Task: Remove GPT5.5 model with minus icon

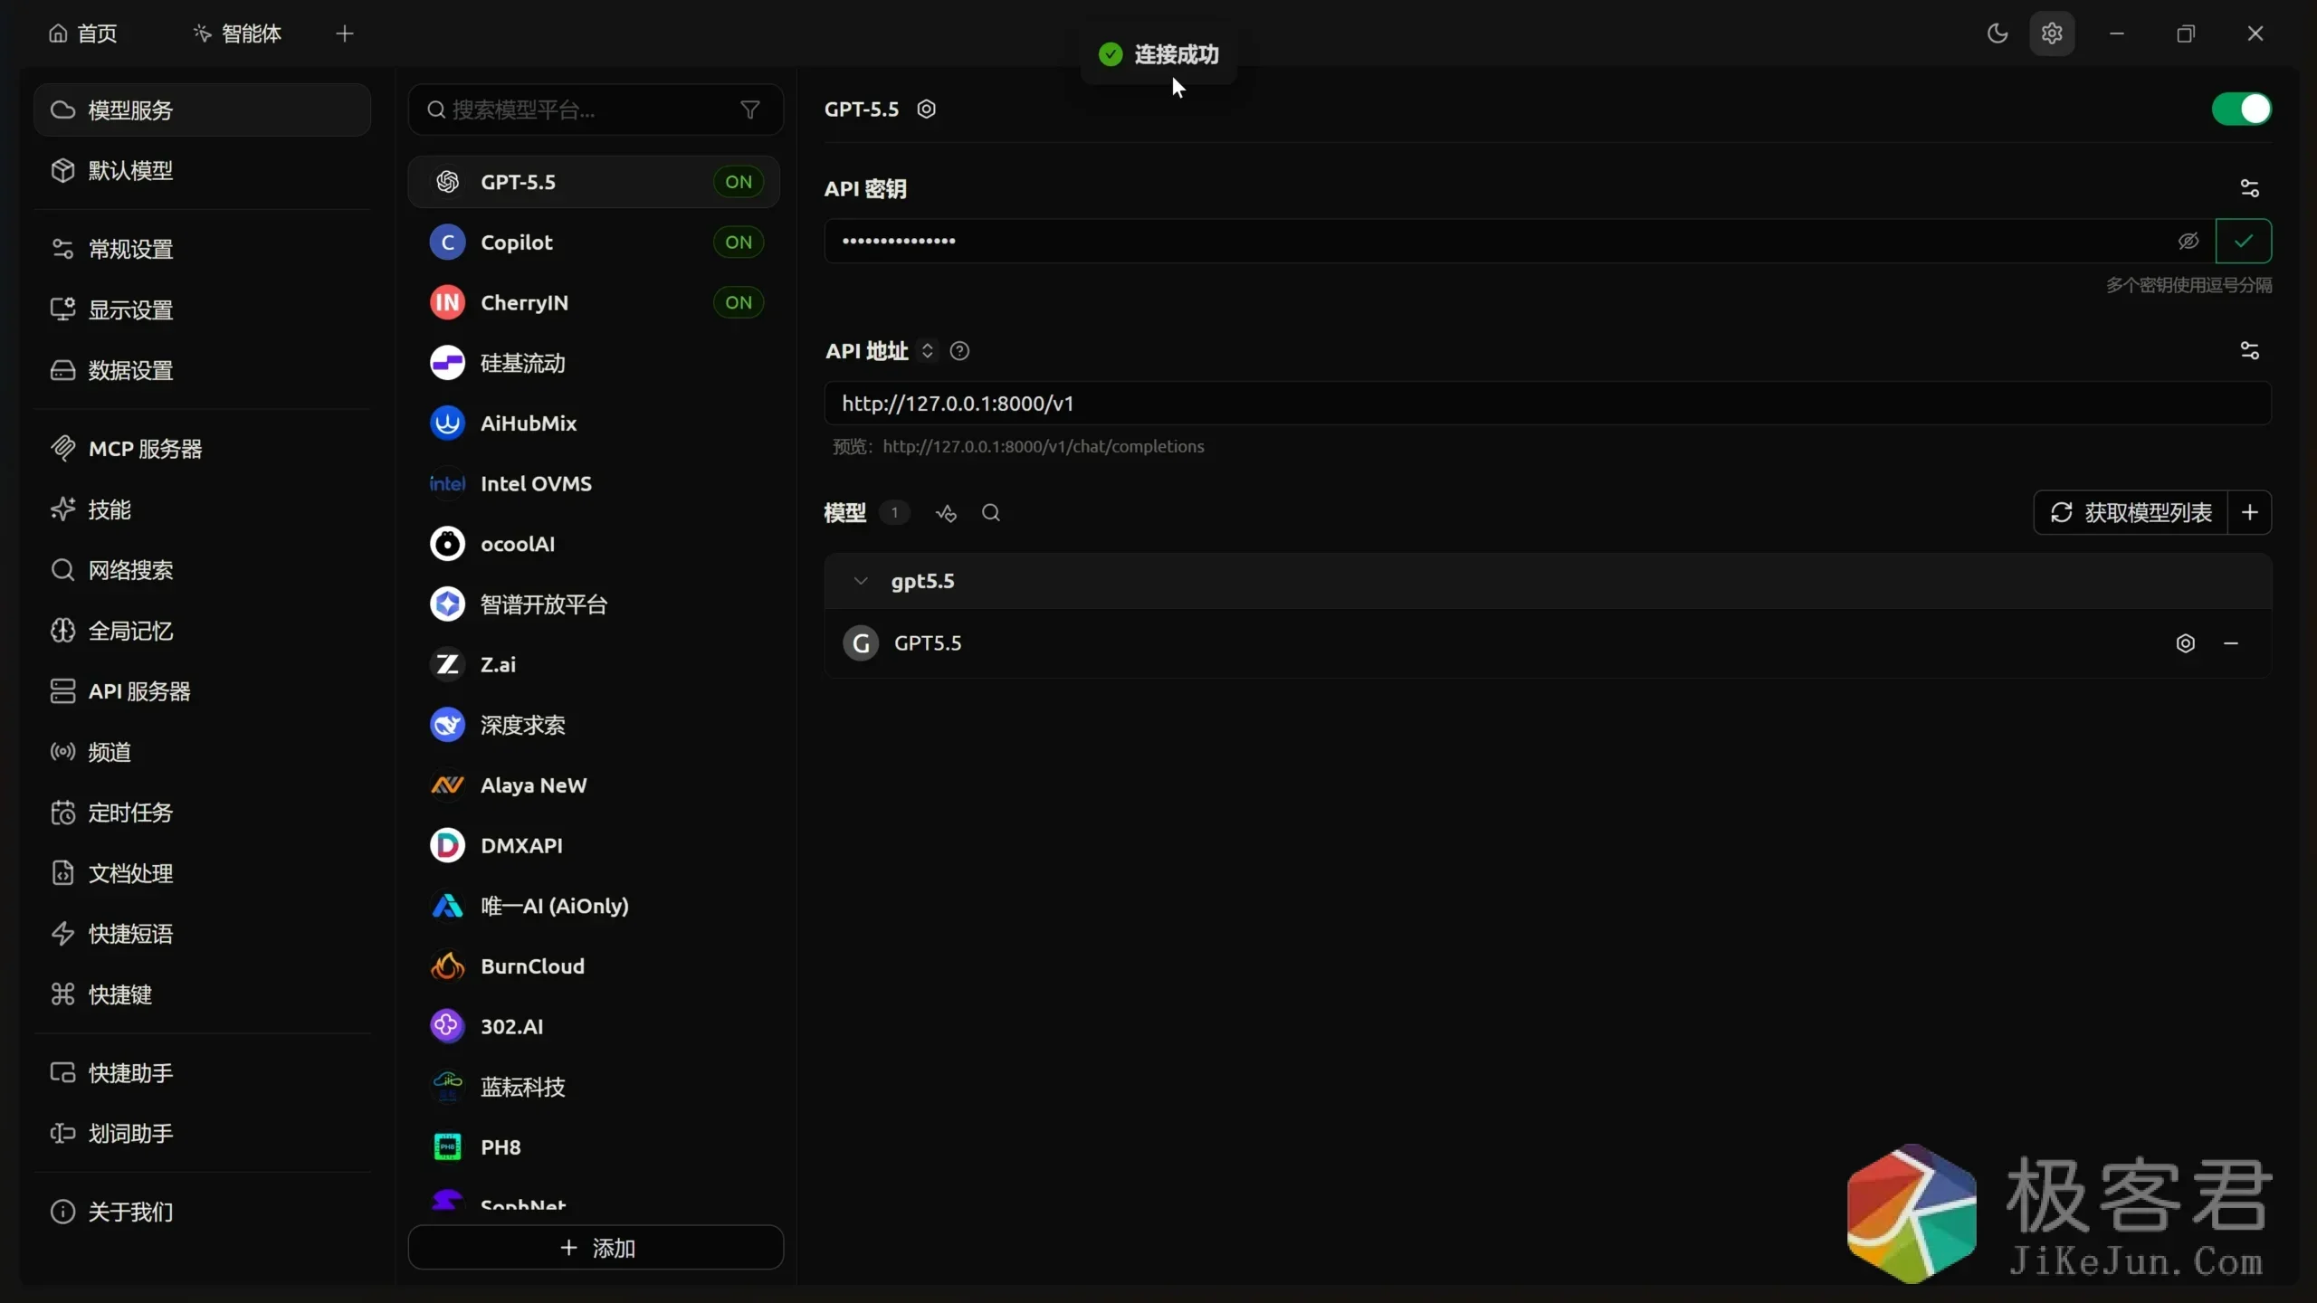Action: click(x=2230, y=643)
